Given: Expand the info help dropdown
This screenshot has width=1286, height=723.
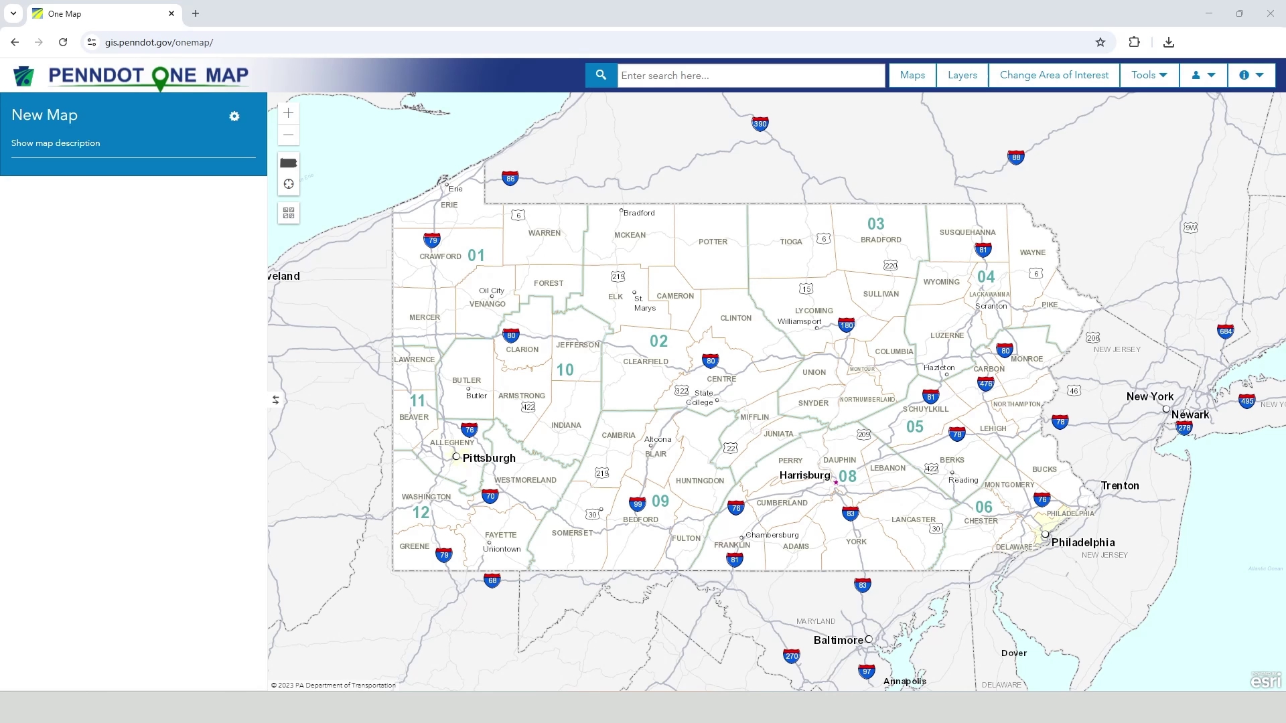Looking at the screenshot, I should (1251, 75).
